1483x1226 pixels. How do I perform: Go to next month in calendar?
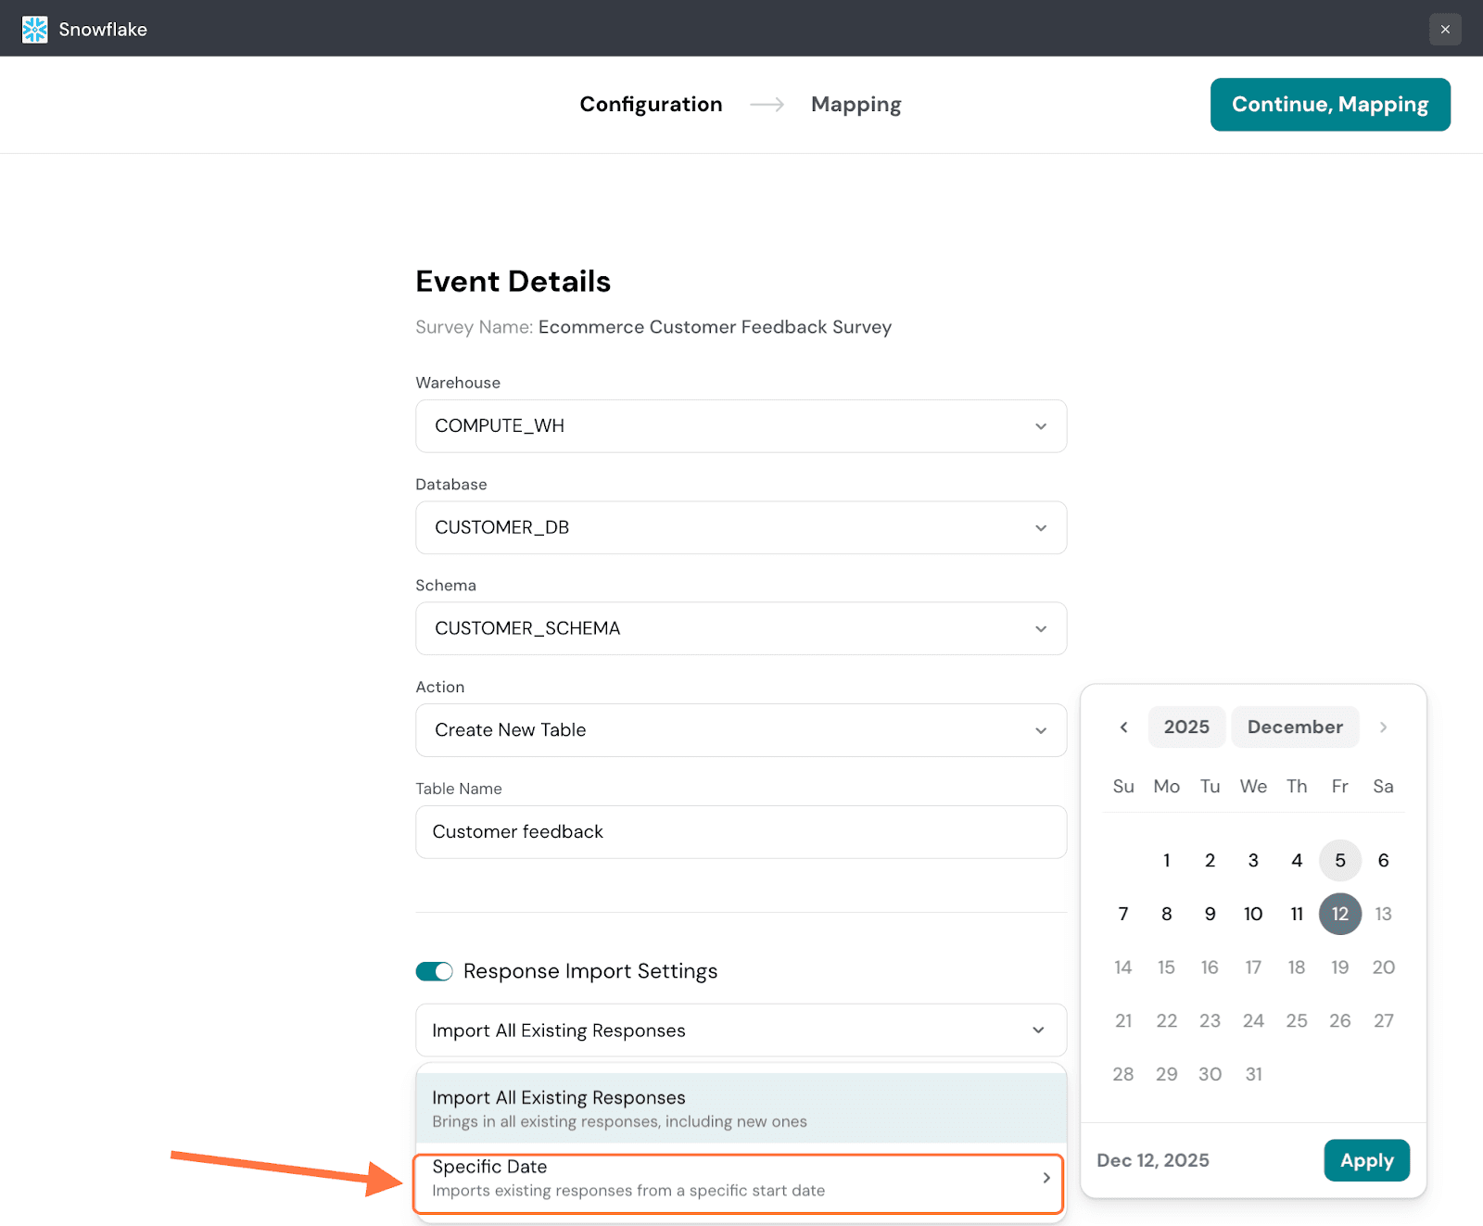[x=1383, y=727]
